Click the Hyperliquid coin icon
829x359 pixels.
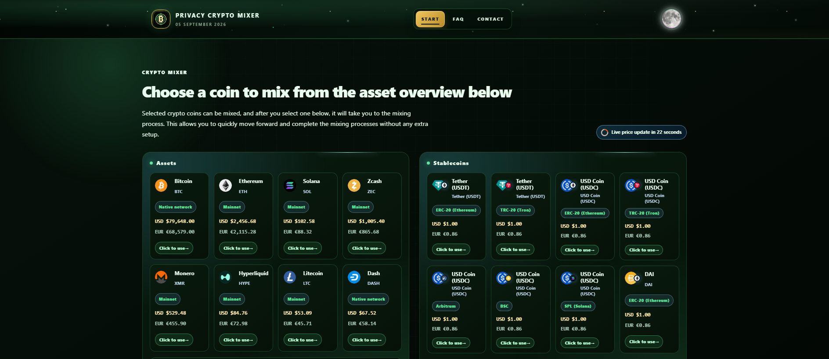225,277
